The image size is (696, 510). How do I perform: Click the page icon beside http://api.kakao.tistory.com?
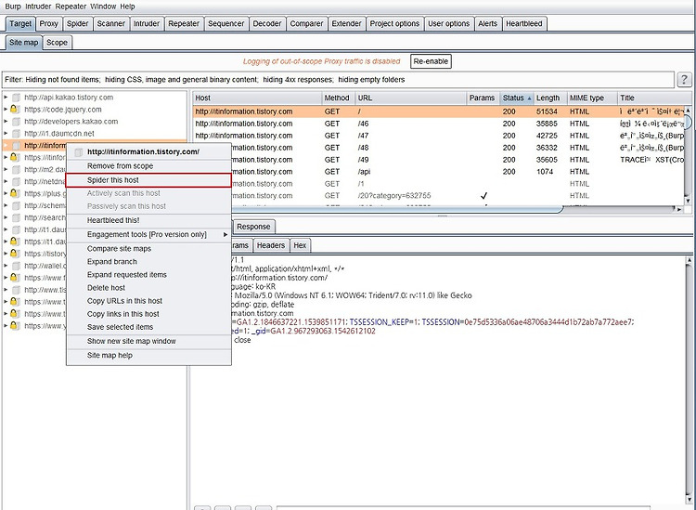pos(16,98)
